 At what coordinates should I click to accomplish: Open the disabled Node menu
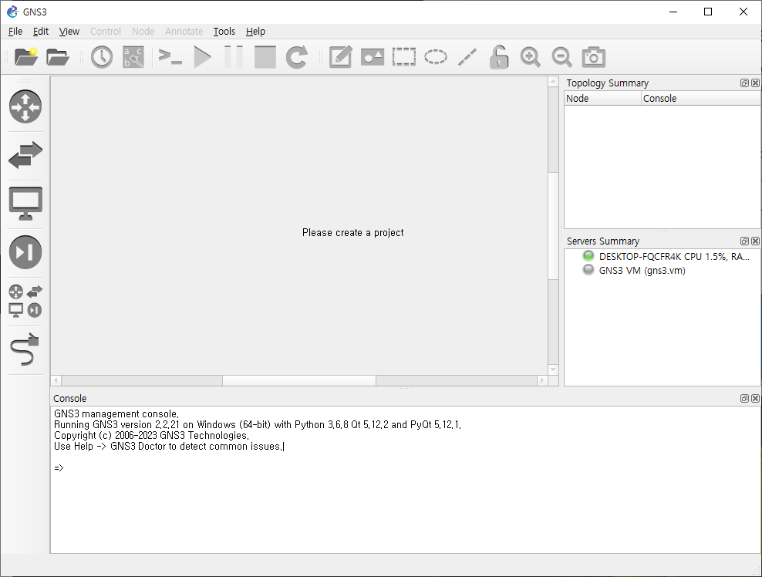tap(143, 31)
